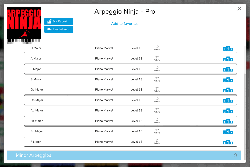
Task: Open the leaderboard podium icon for E Major
Action: click(228, 69)
